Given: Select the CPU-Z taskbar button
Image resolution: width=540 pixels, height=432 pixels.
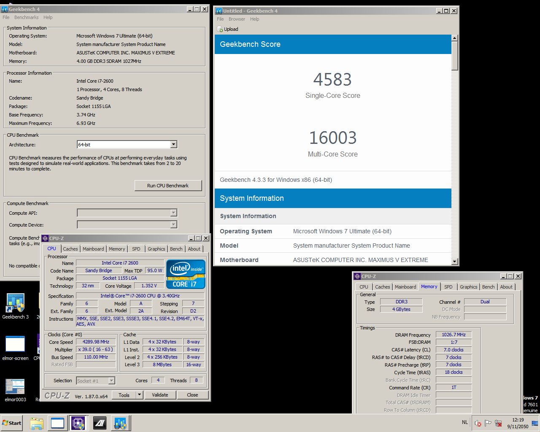Looking at the screenshot, I should pyautogui.click(x=78, y=423).
